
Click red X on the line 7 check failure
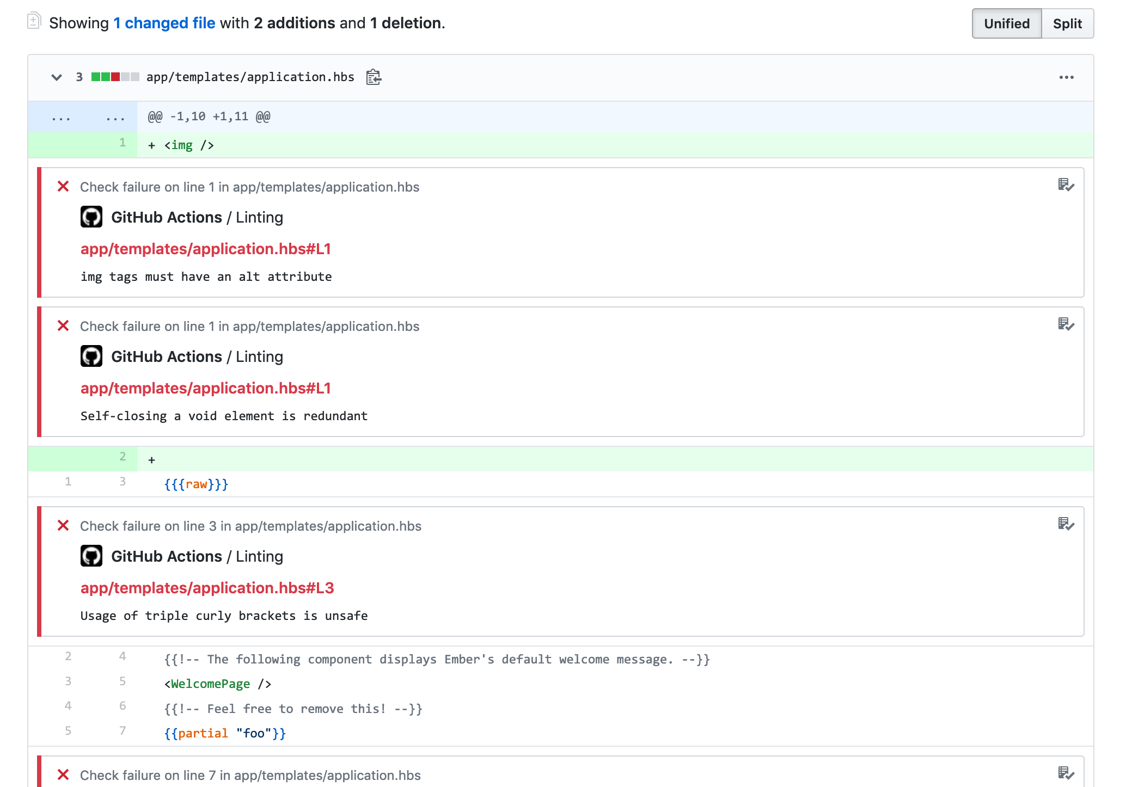[x=63, y=774]
